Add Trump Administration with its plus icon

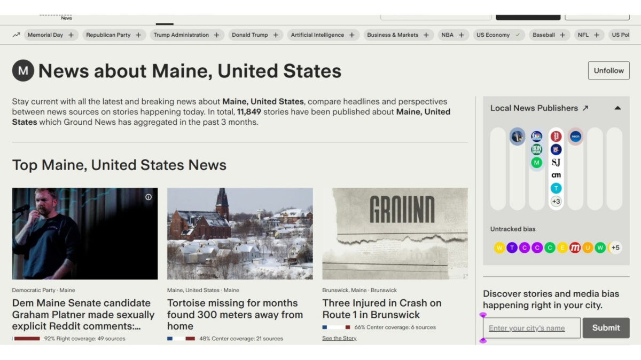pos(216,35)
